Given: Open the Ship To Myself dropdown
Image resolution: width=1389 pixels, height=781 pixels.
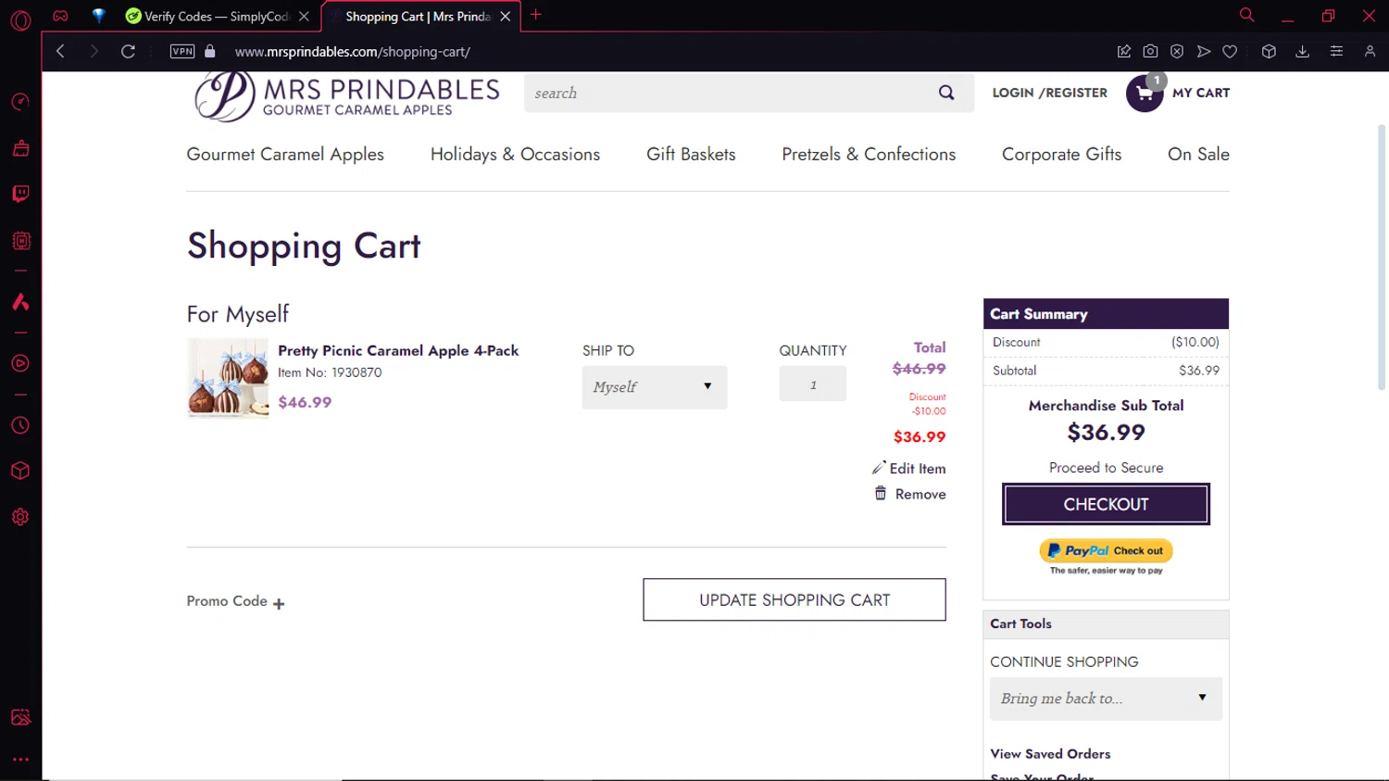Looking at the screenshot, I should [x=654, y=387].
